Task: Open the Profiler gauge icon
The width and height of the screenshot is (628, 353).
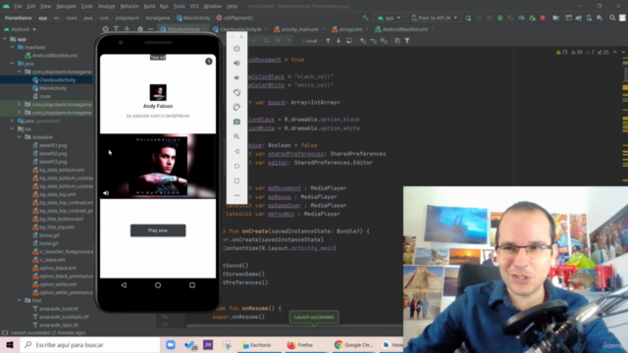Action: point(521,18)
